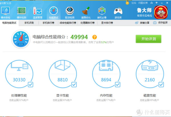Click the camera icon for 保存截屏
The image size is (171, 117).
tap(155, 23)
